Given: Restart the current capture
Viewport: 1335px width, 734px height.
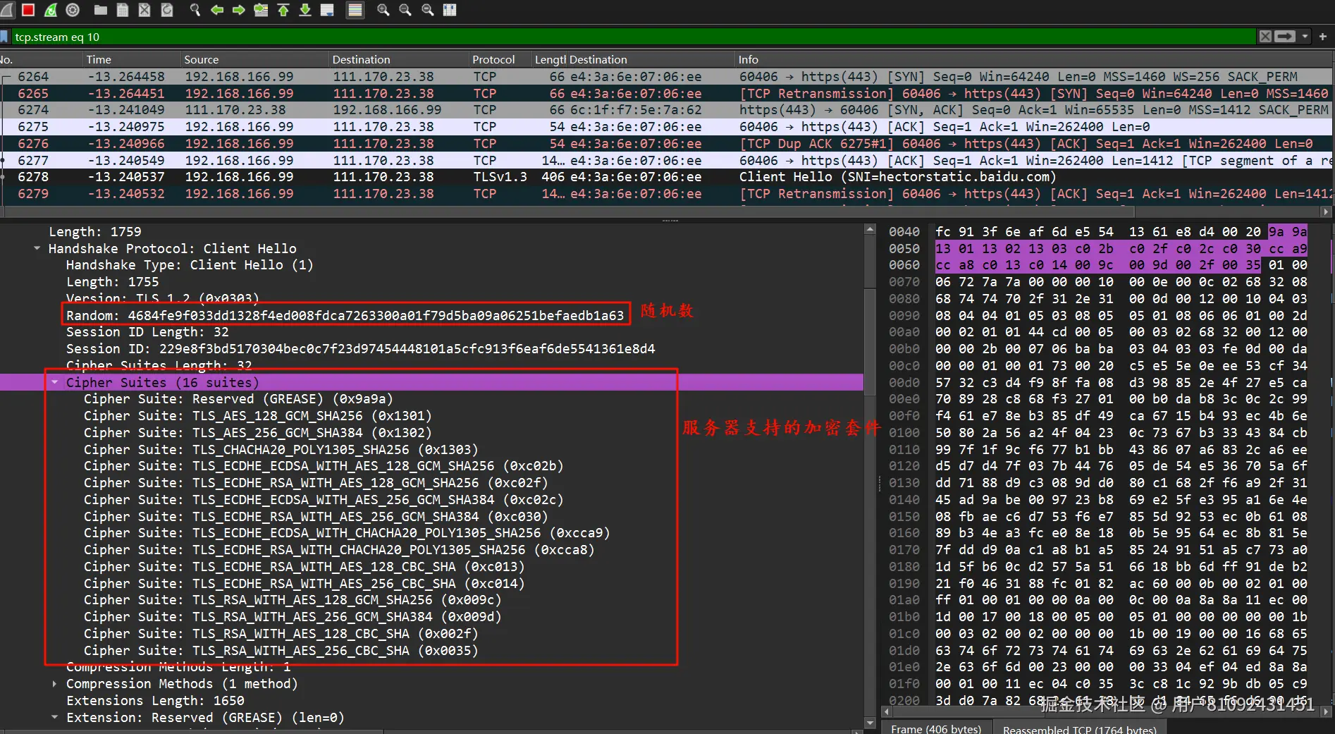Looking at the screenshot, I should [x=51, y=10].
